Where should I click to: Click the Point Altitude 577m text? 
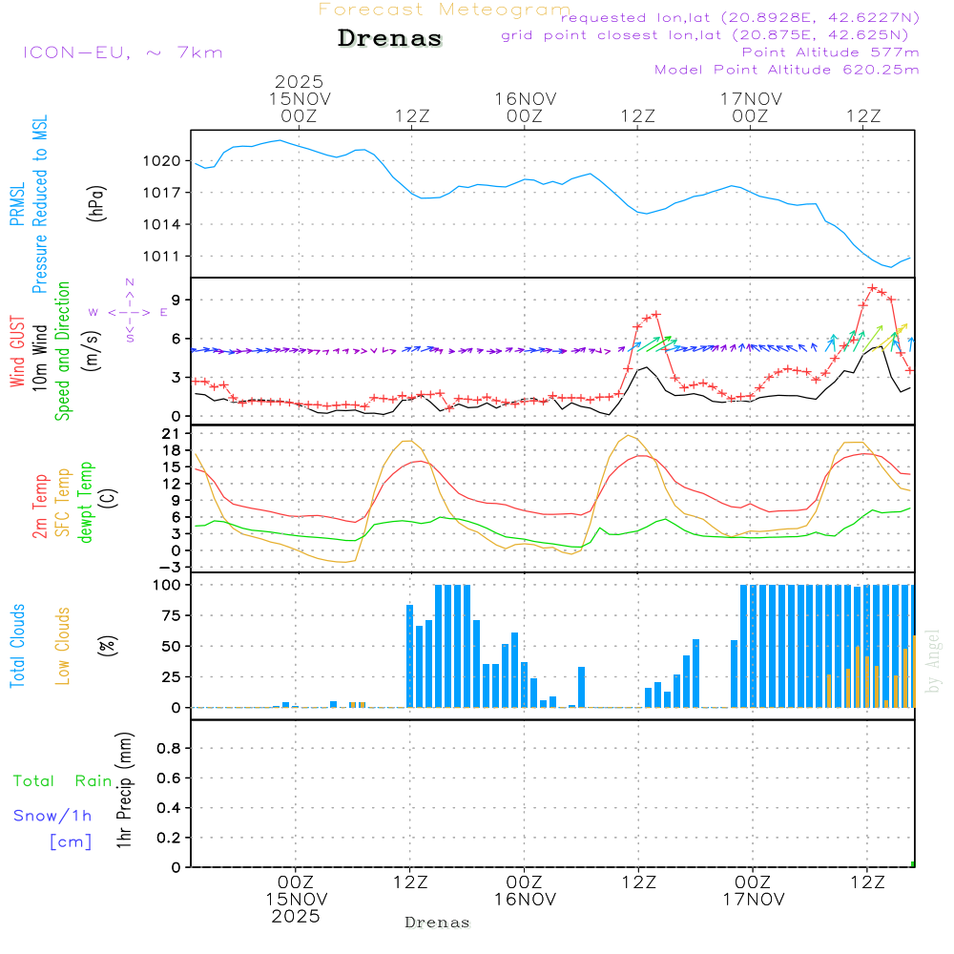[830, 52]
